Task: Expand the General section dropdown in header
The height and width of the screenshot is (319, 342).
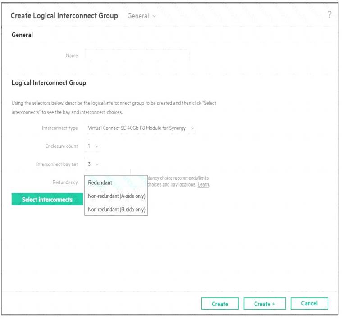Action: [x=141, y=16]
